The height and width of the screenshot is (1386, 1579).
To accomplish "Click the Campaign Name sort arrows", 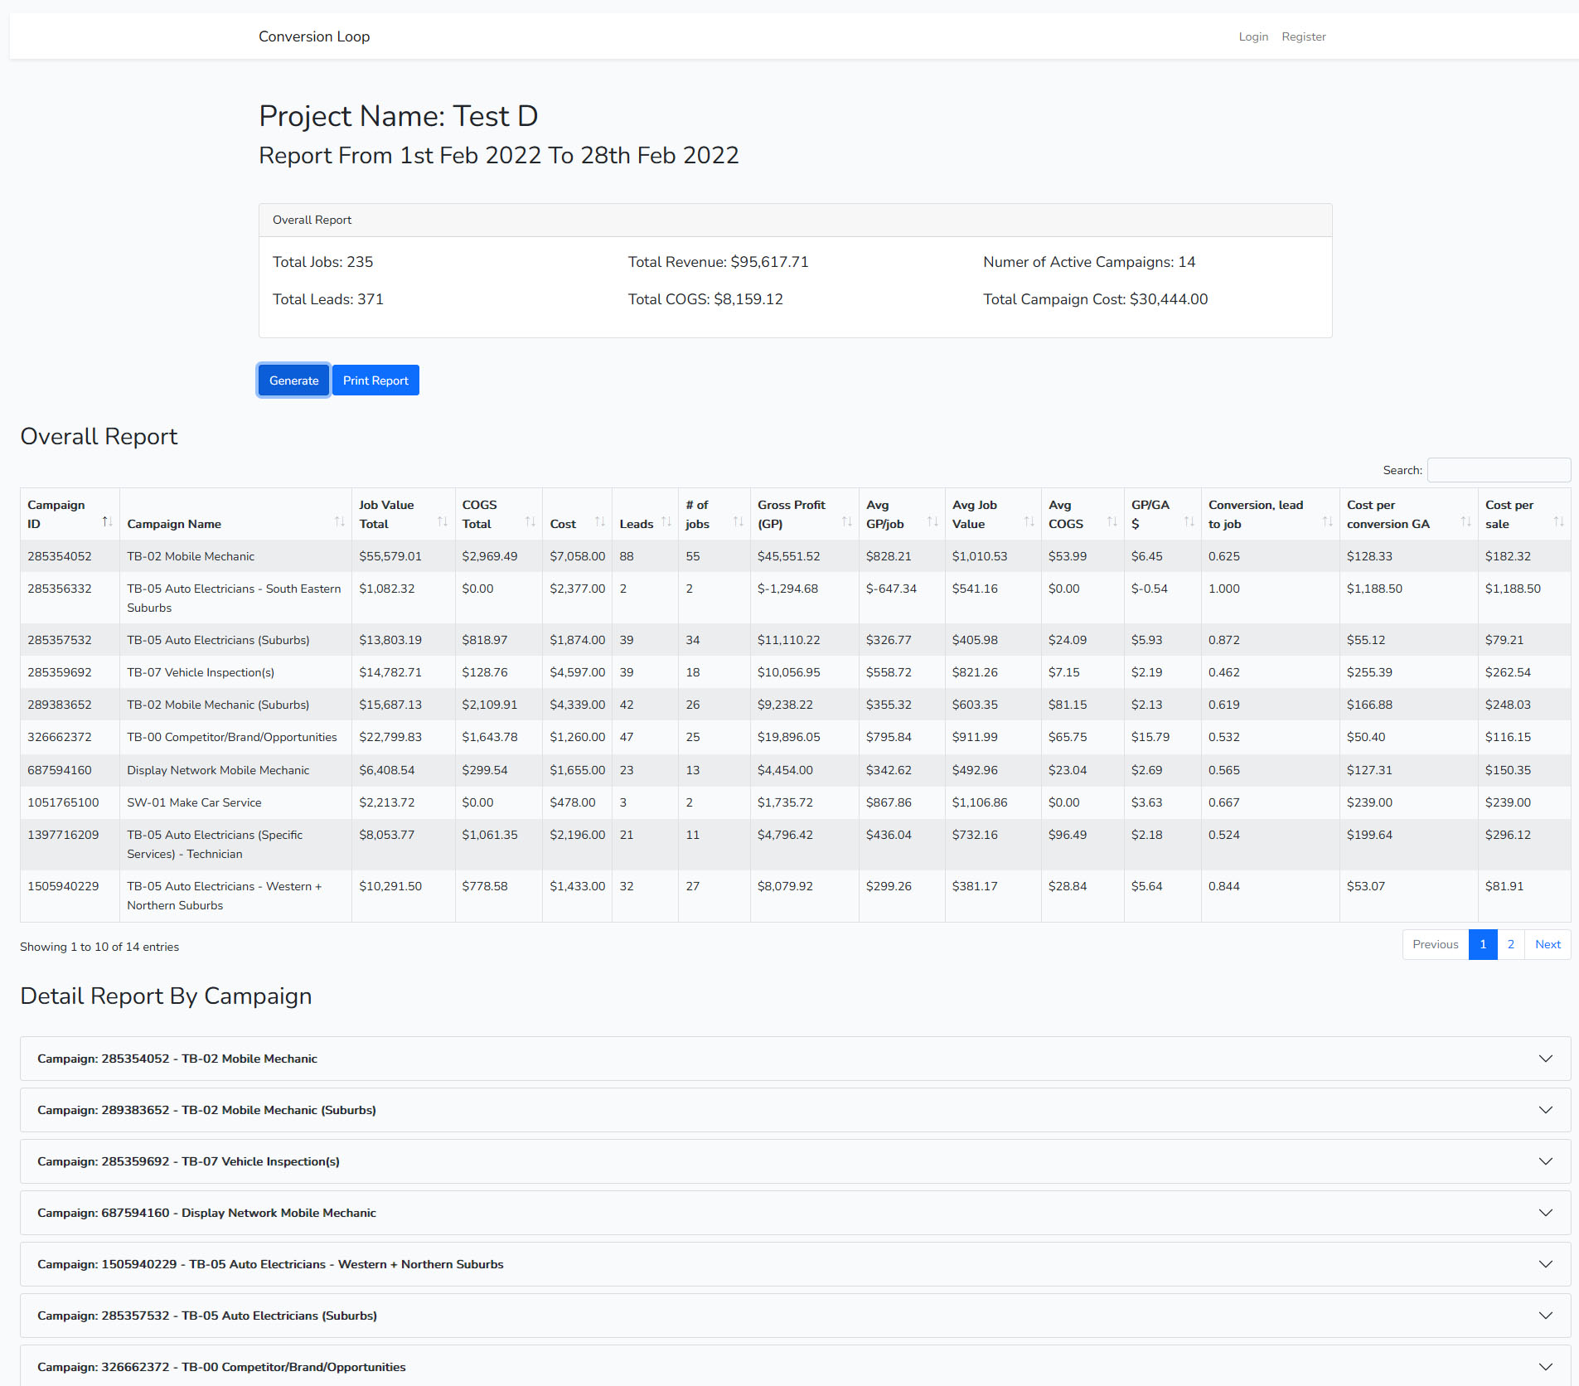I will pyautogui.click(x=339, y=521).
